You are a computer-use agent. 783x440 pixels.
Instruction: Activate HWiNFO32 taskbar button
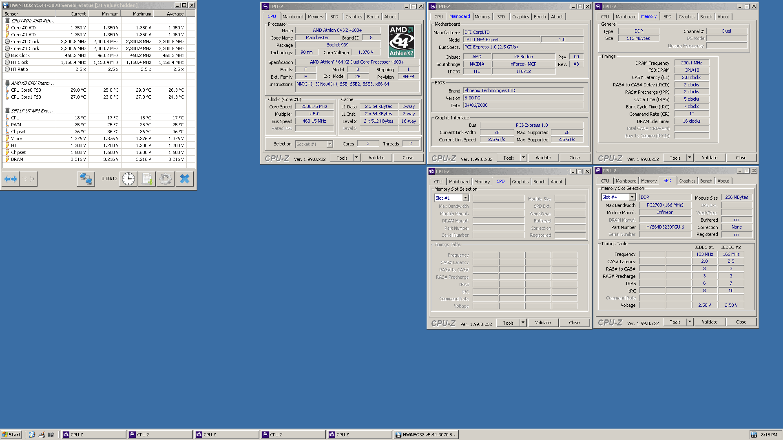[x=426, y=435]
